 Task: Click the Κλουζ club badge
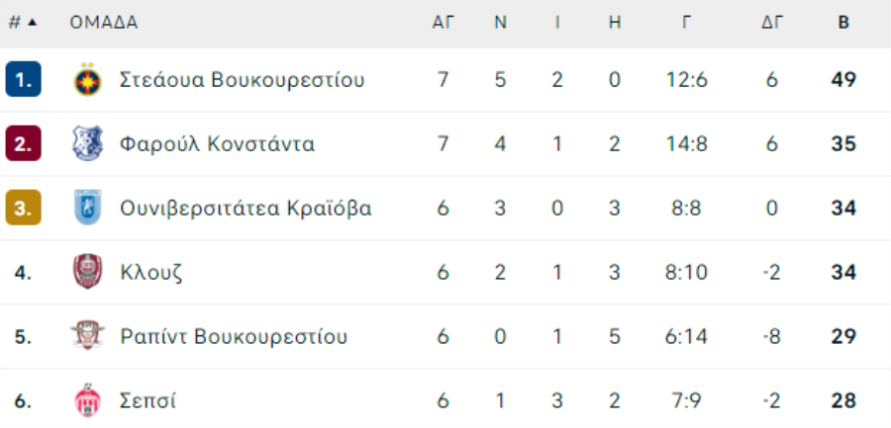coord(87,272)
